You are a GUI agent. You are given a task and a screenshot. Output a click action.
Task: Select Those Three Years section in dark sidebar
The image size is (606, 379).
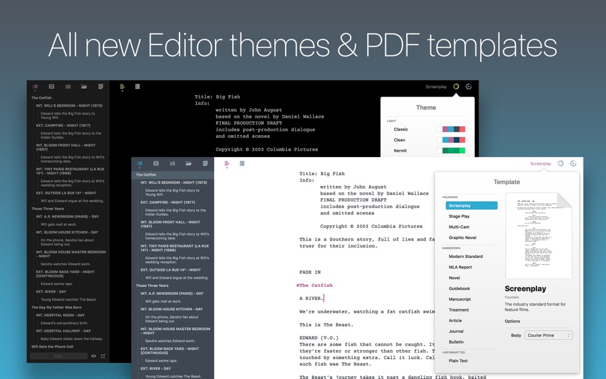[48, 209]
